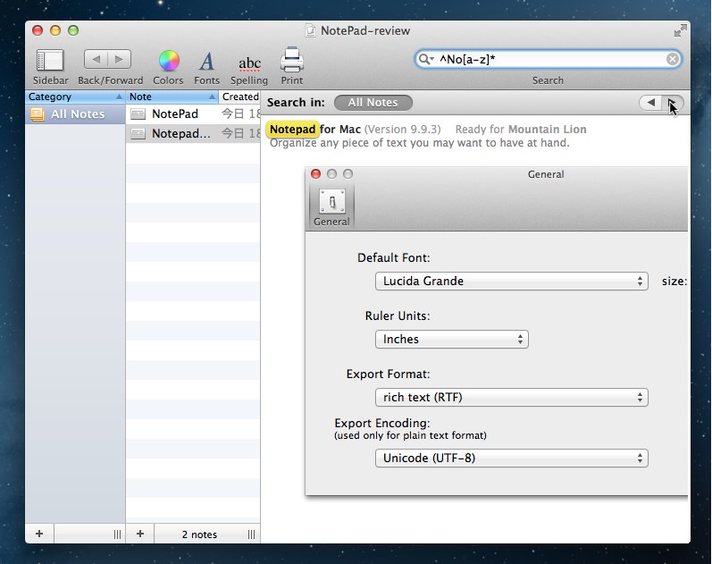Run the Spelling check
This screenshot has height=564, width=712.
(x=249, y=63)
